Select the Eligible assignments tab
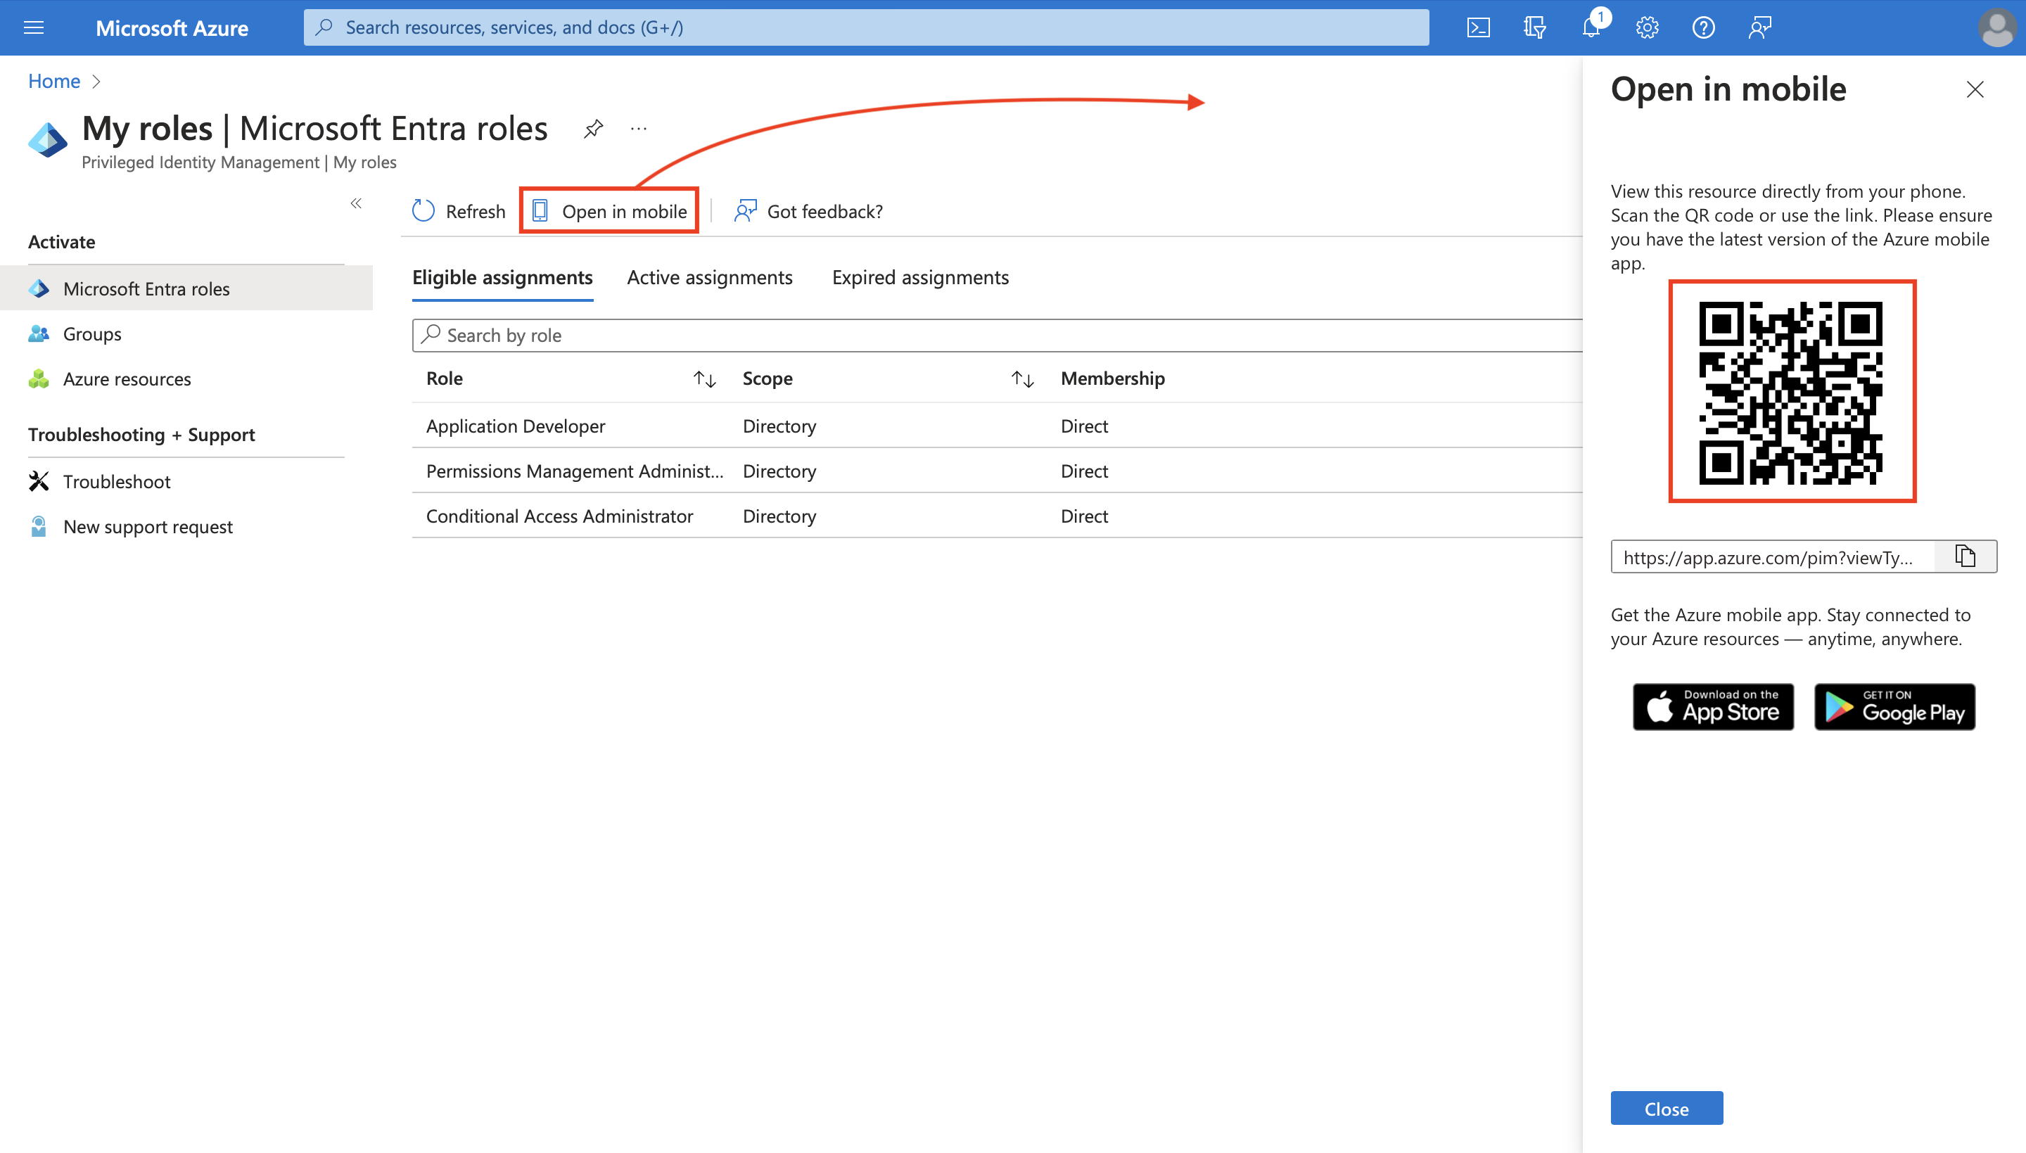The image size is (2026, 1153). 502,276
